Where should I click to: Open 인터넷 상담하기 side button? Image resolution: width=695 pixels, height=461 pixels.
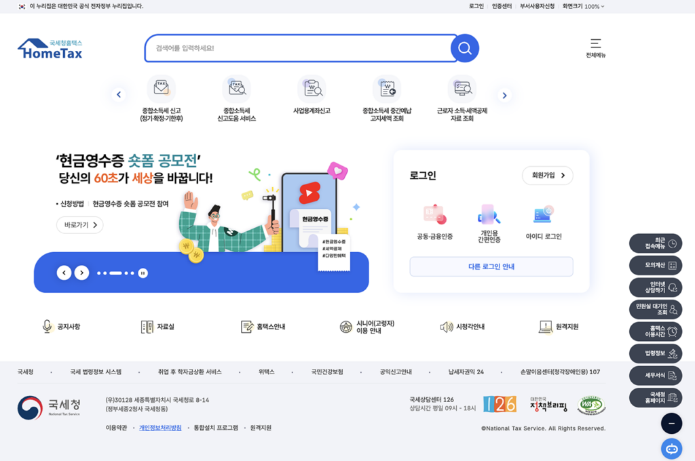click(x=656, y=287)
